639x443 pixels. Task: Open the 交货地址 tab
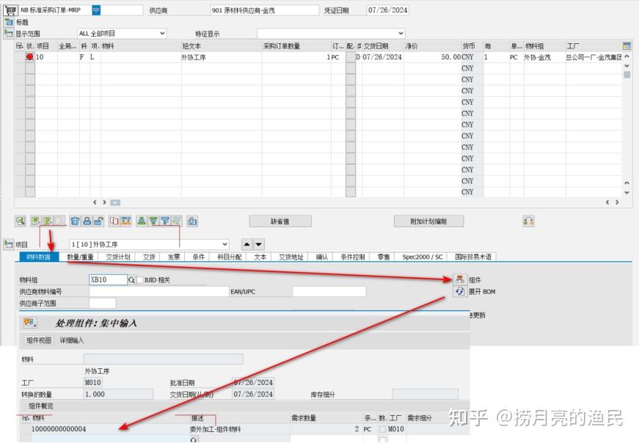click(291, 257)
